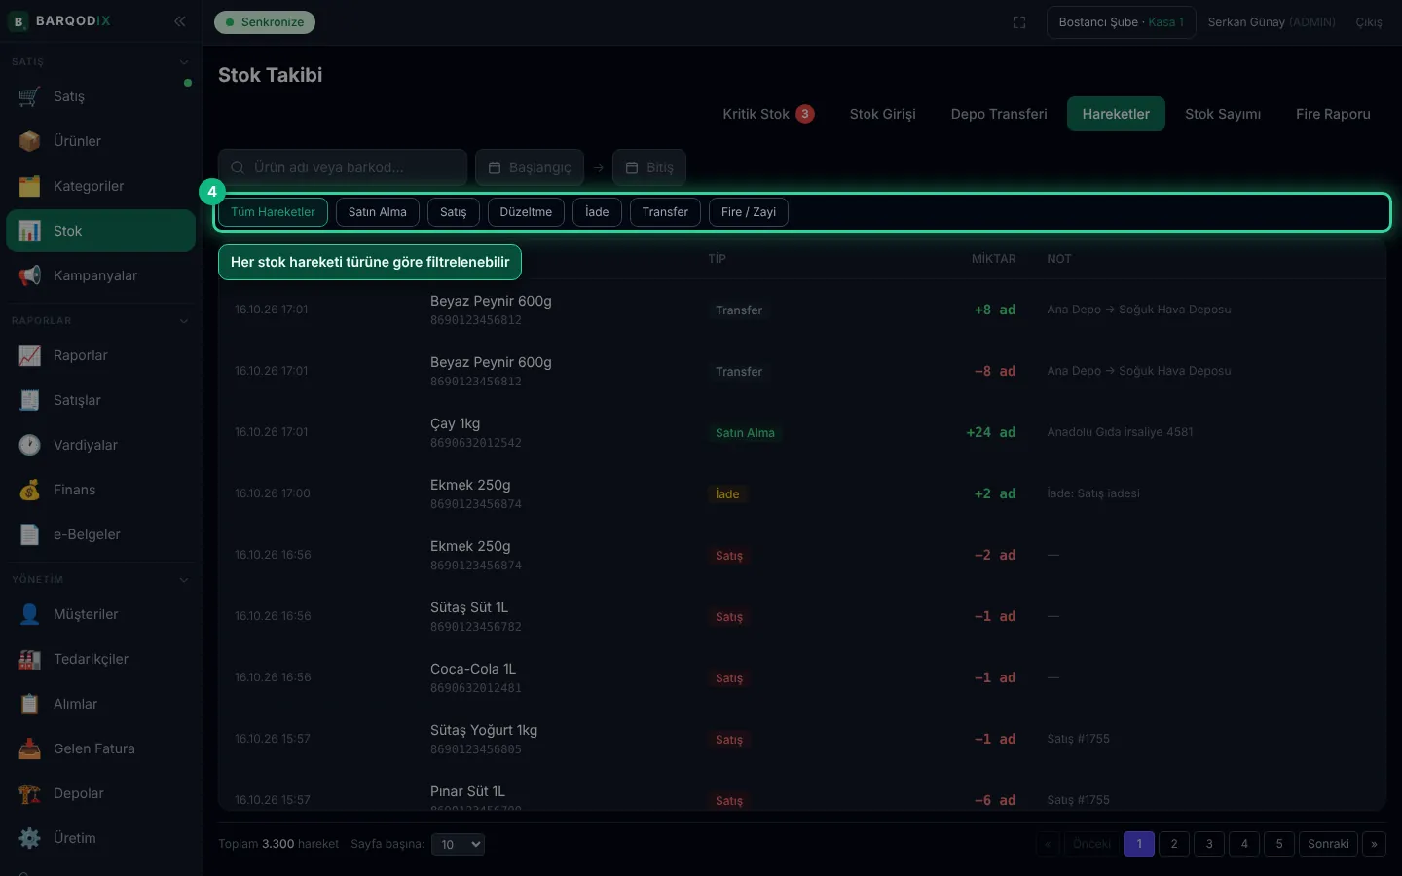
Task: Open the Müşteriler person icon
Action: pyautogui.click(x=29, y=614)
